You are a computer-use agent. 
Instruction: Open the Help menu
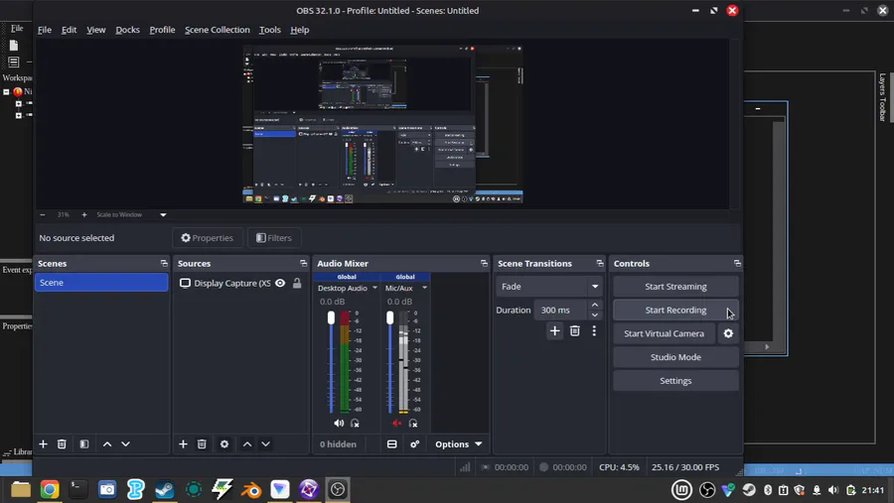(x=299, y=30)
